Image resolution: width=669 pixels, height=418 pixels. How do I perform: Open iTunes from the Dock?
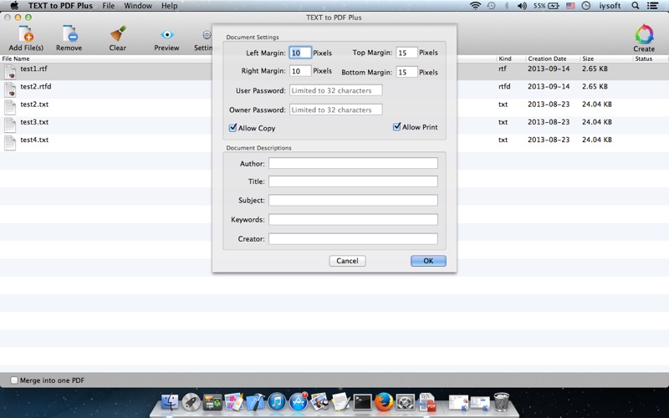click(x=277, y=402)
